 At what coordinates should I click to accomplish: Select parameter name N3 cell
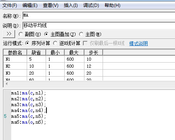[x=15, y=73]
